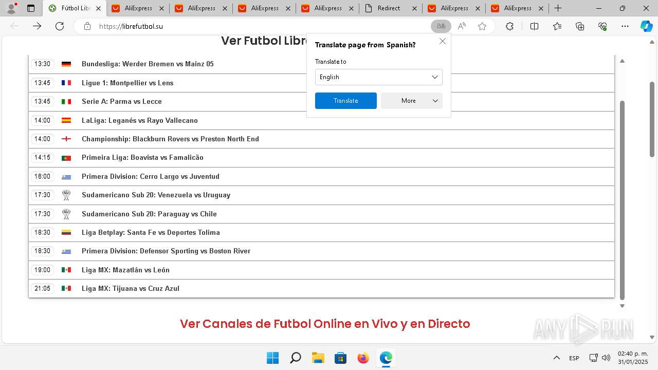Click the translate icon in address bar
This screenshot has height=370, width=658.
441,26
